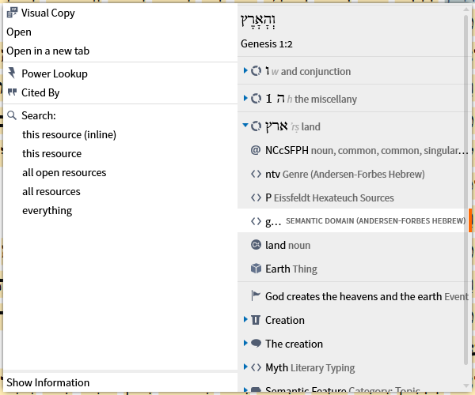Click the Cited By quote icon

coord(12,92)
